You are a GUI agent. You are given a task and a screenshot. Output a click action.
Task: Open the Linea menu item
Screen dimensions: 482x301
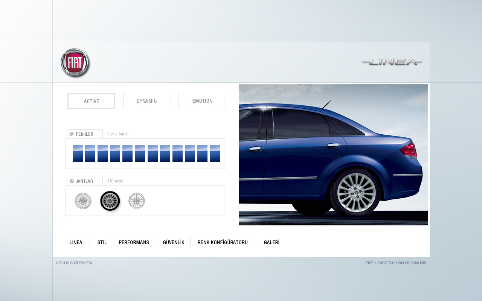(x=76, y=242)
